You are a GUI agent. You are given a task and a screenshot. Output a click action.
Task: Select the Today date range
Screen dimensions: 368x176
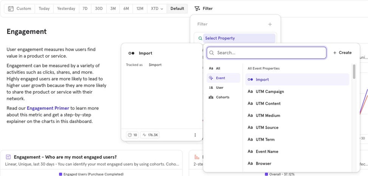(x=44, y=9)
